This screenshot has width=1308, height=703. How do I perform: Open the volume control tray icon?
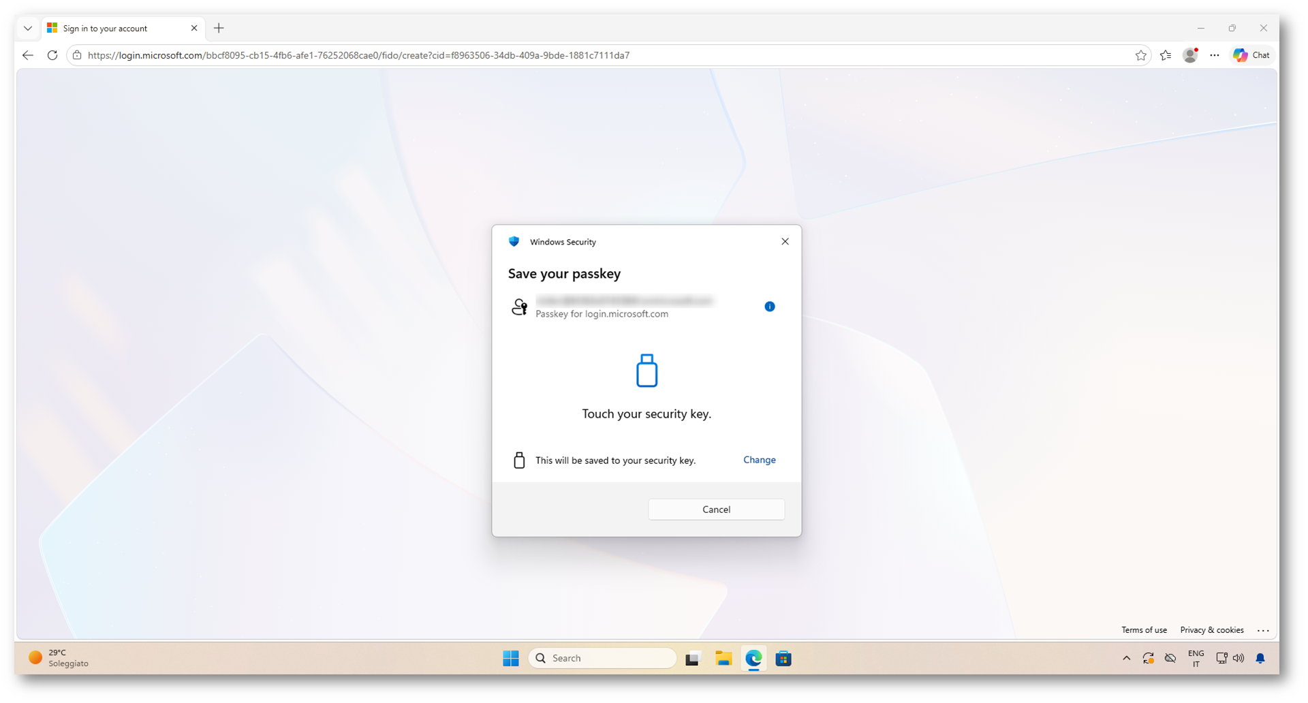[x=1239, y=659]
